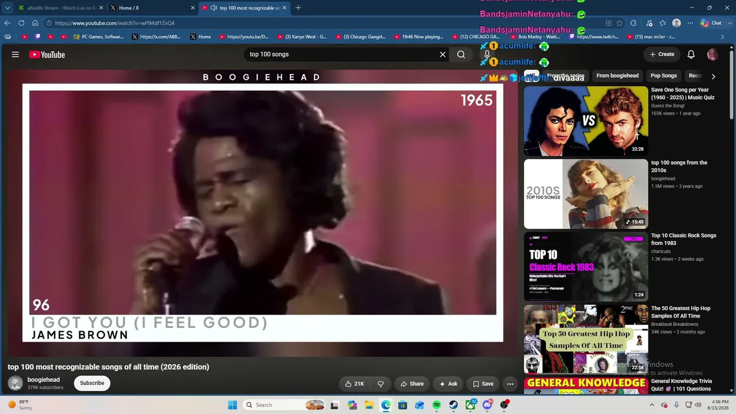
Task: Open File Explorer from the taskbar
Action: [369, 405]
